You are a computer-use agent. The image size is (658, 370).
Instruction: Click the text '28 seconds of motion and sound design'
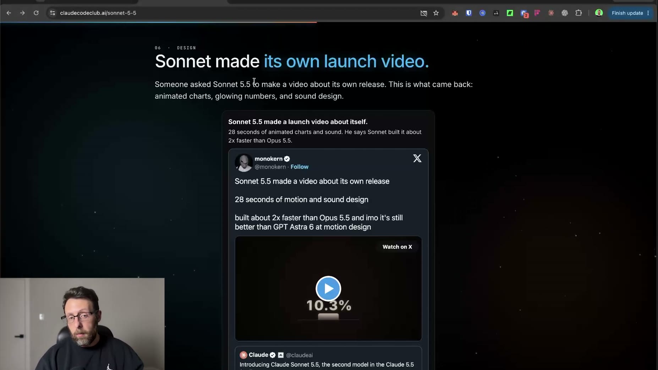click(301, 200)
